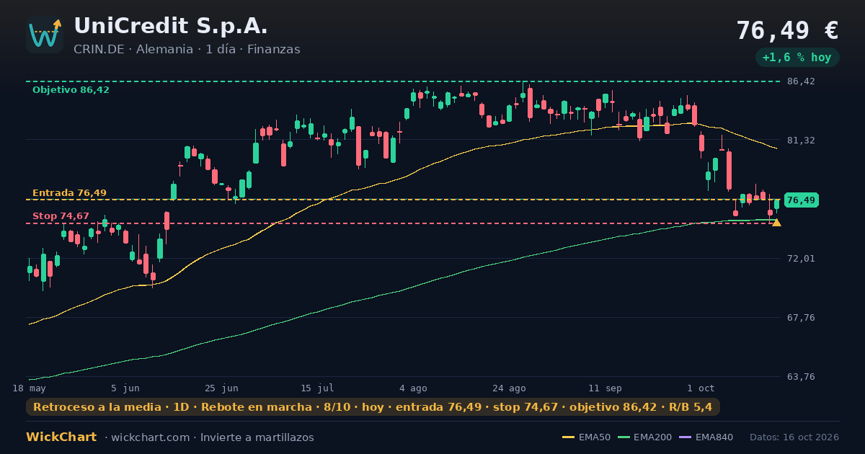Click the WickChart logo icon
Image resolution: width=865 pixels, height=454 pixels.
[x=45, y=35]
